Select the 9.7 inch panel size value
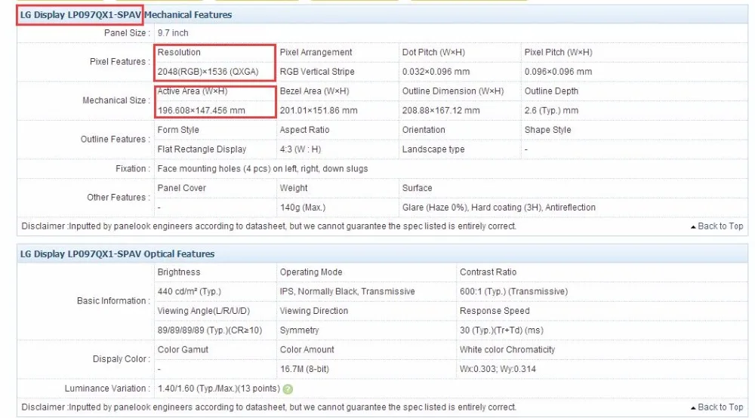 point(173,32)
